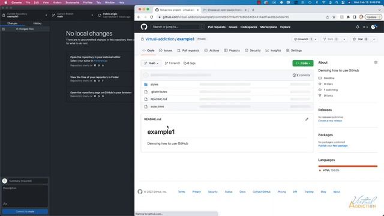Open the History menu in macOS menu bar
This screenshot has width=384, height=216.
click(57, 2)
